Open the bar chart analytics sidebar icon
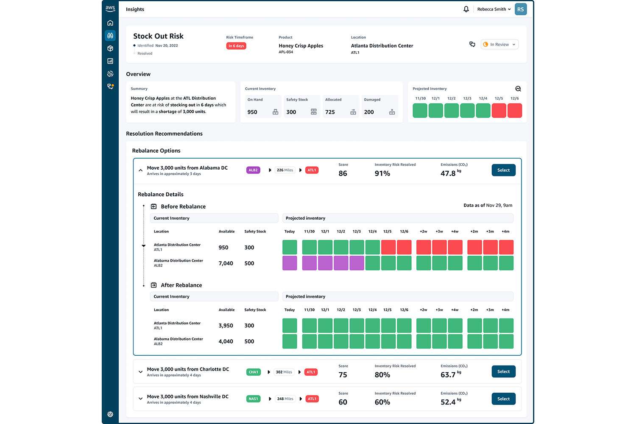 tap(110, 61)
